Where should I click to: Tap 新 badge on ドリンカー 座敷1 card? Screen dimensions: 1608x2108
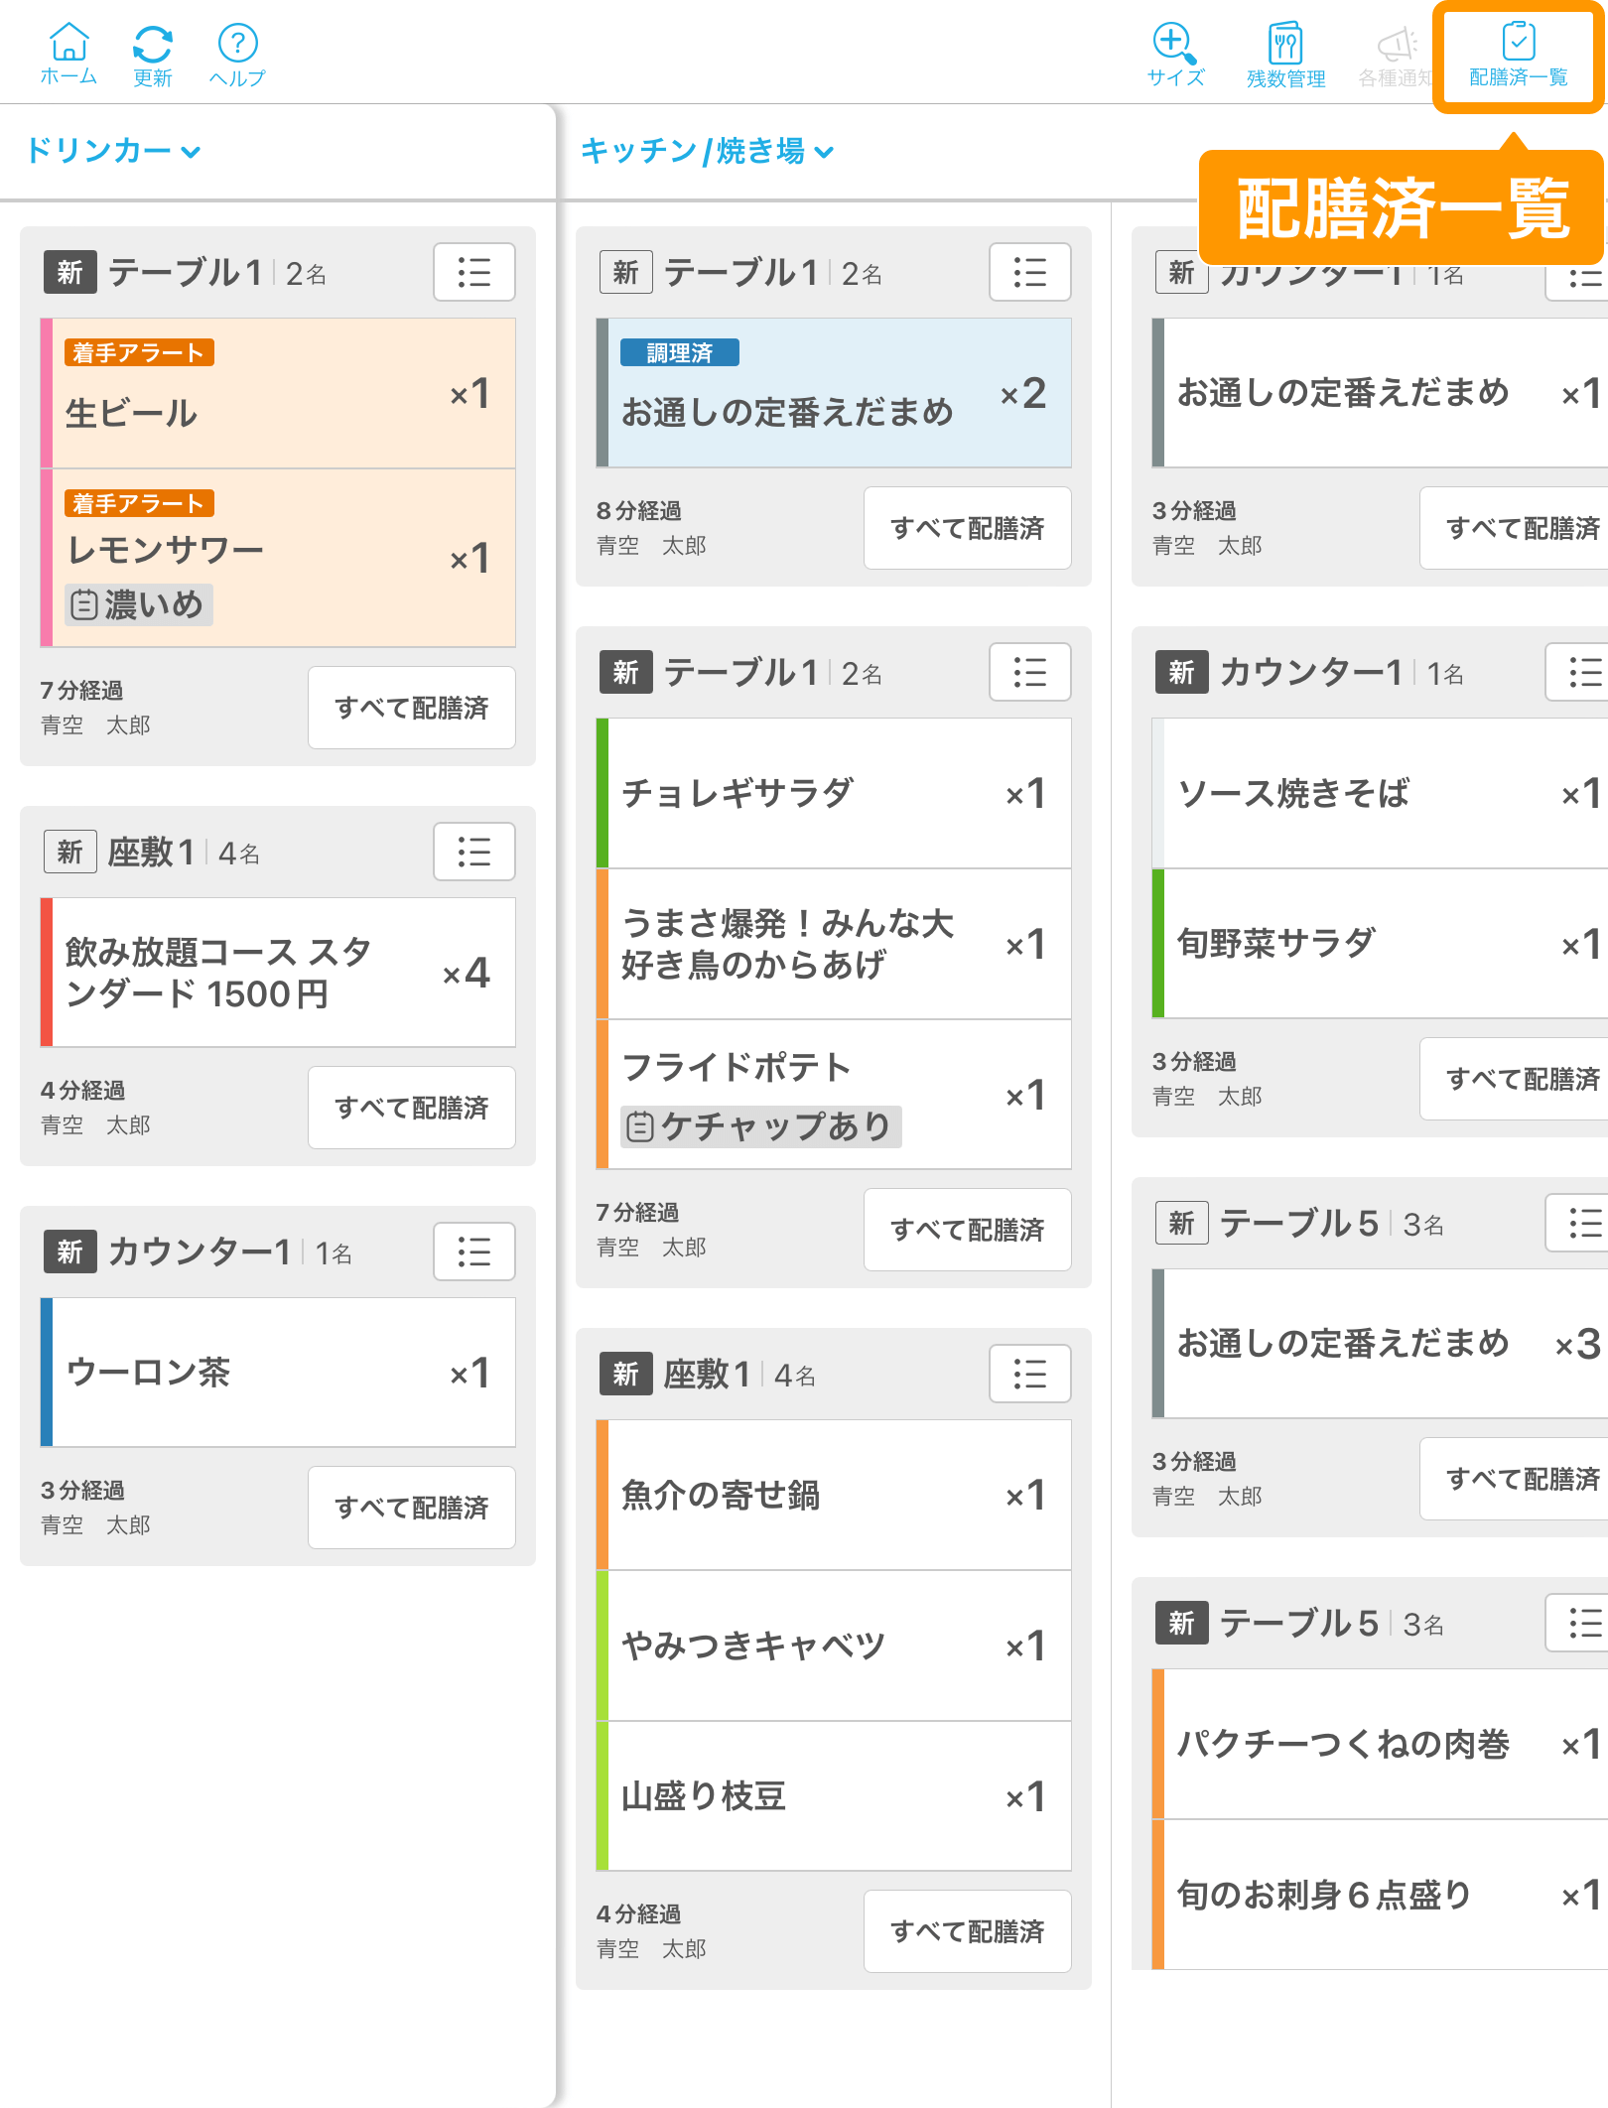(69, 852)
